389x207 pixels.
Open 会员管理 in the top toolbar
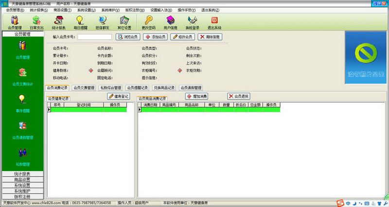click(15, 22)
